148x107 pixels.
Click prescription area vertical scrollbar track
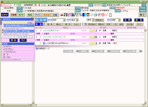[145, 66]
